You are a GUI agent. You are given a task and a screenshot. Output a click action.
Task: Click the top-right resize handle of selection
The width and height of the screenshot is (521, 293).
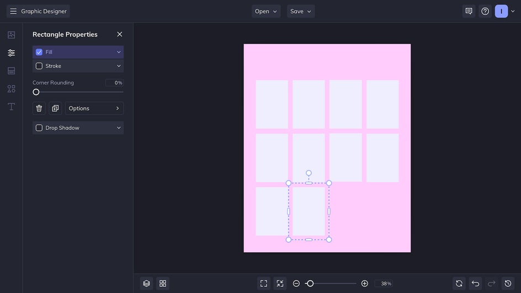click(x=329, y=183)
